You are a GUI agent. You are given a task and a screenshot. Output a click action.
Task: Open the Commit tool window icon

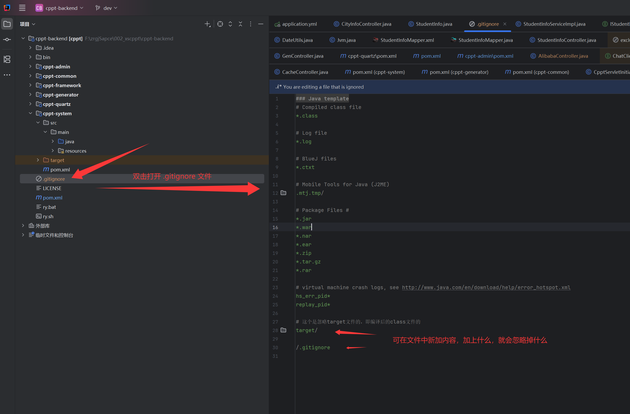[7, 40]
